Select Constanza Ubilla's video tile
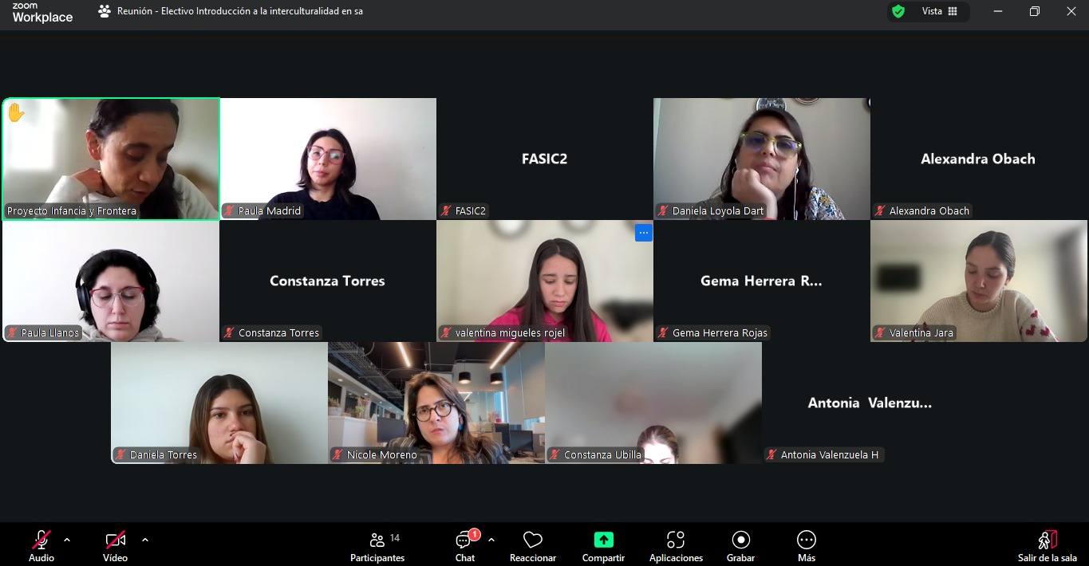1089x566 pixels. pos(653,403)
